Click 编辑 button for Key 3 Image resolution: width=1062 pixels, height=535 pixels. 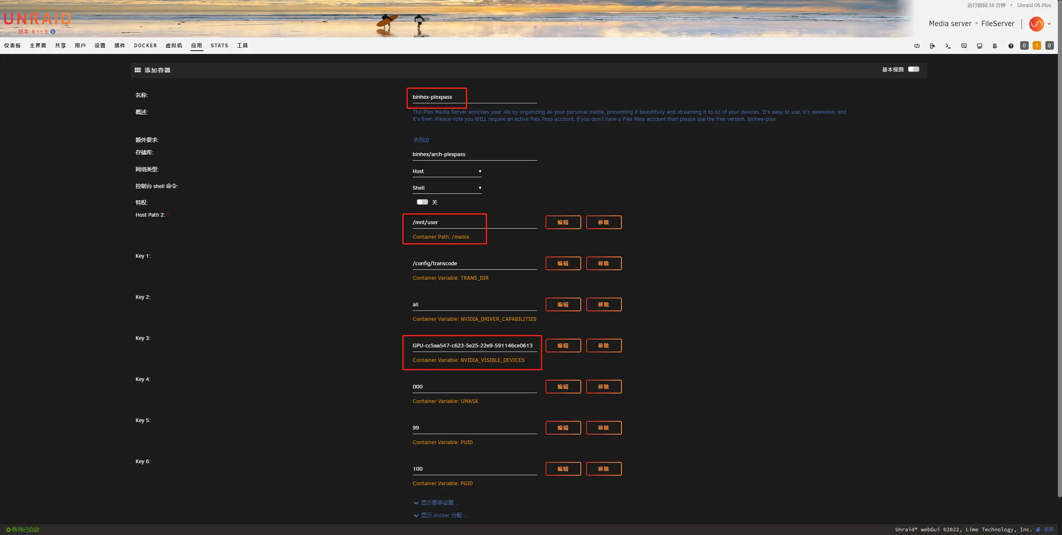tap(563, 345)
